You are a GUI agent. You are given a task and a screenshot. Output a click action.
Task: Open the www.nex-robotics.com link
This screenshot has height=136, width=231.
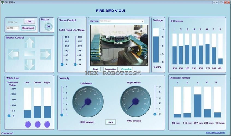coord(215,132)
